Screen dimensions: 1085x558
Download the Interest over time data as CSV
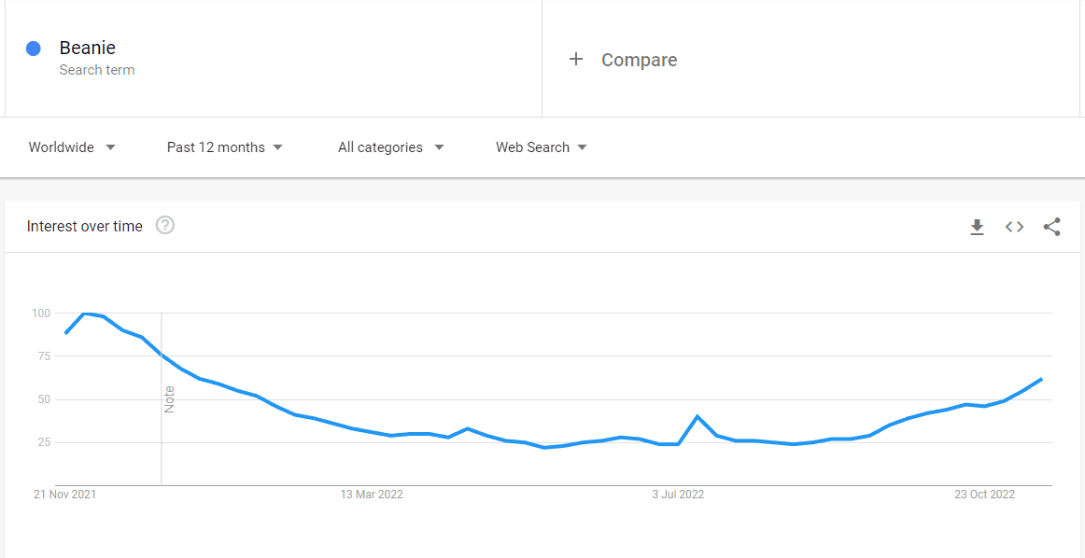click(x=977, y=227)
